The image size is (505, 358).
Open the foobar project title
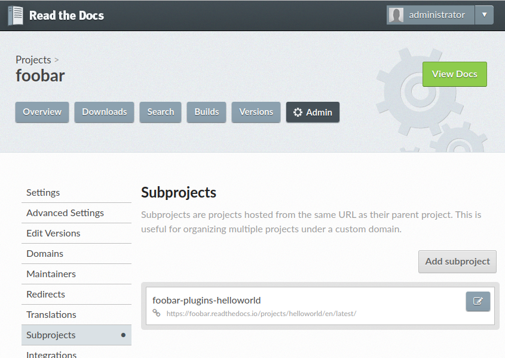[x=40, y=76]
